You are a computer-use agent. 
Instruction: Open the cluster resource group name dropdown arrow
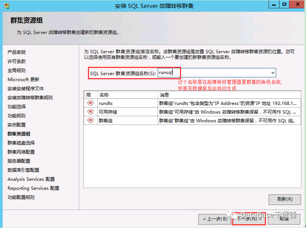pyautogui.click(x=273, y=73)
